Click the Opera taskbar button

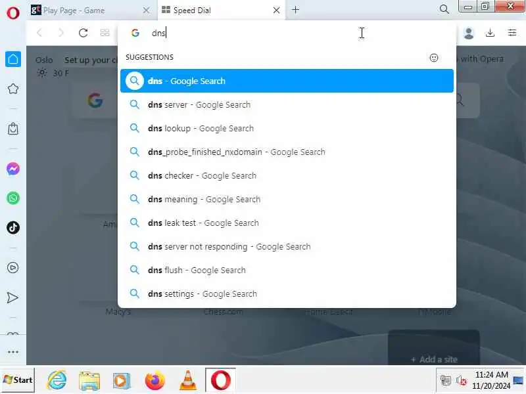pos(220,380)
